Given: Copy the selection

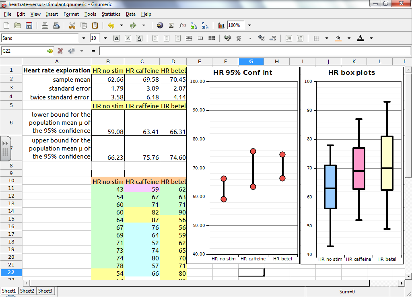Looking at the screenshot, I should click(x=84, y=25).
